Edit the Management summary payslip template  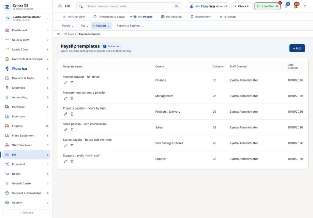click(x=66, y=98)
